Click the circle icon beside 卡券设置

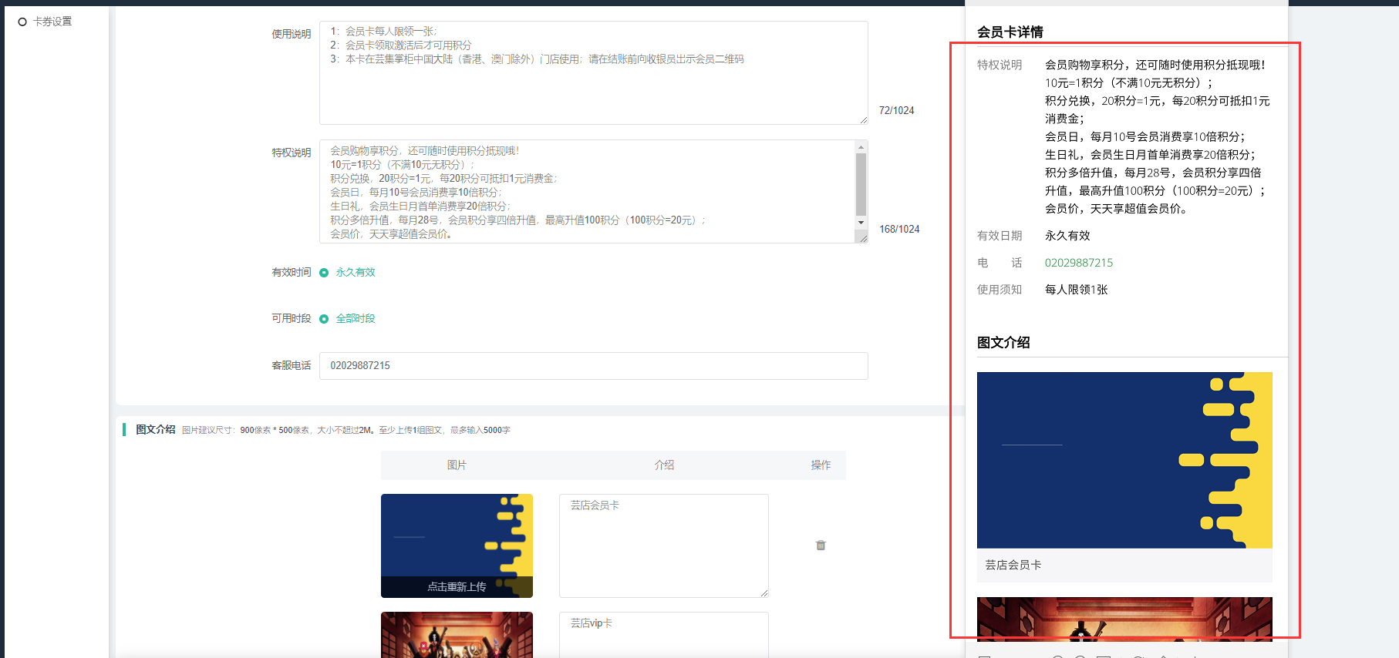tap(22, 22)
